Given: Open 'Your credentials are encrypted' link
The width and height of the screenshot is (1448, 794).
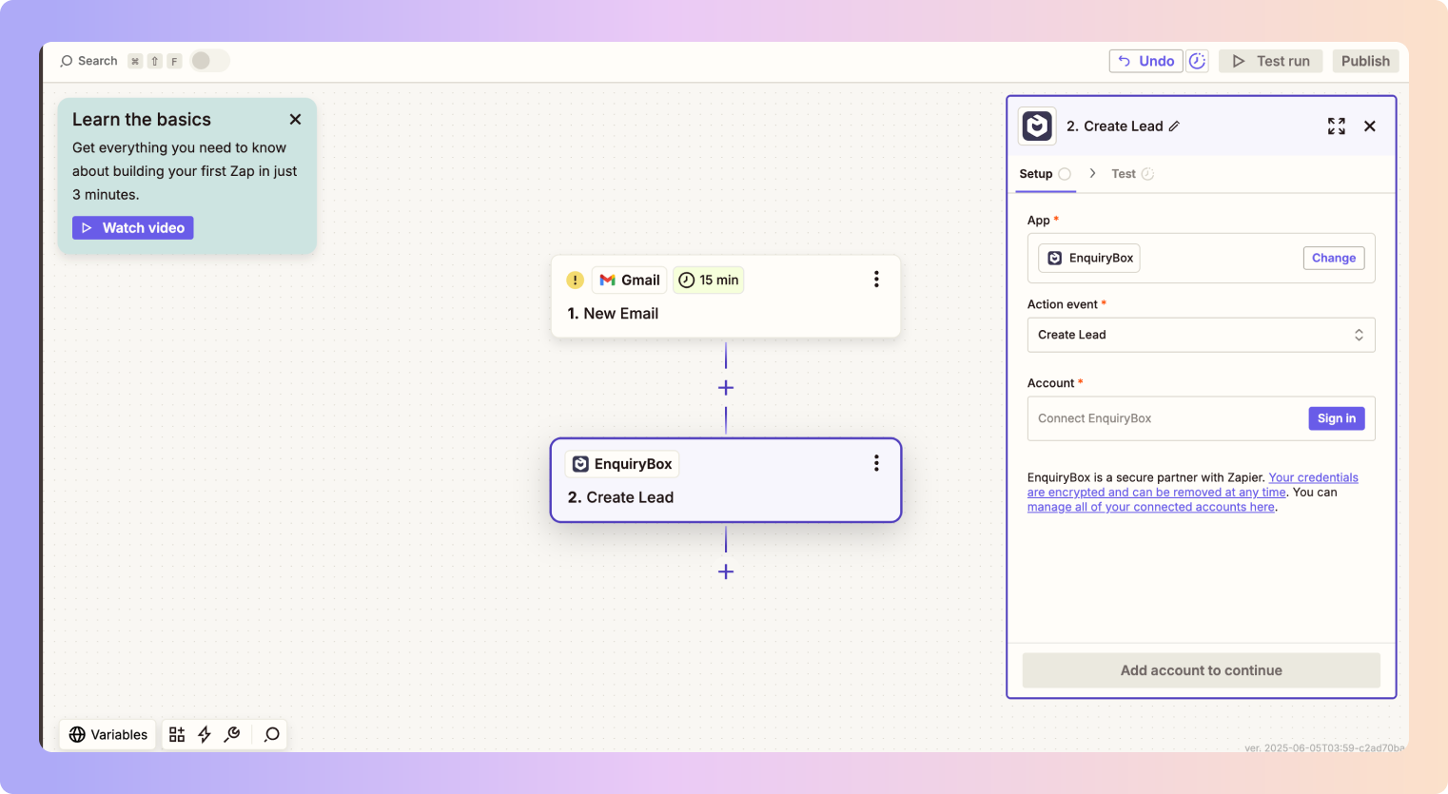Looking at the screenshot, I should [1193, 485].
